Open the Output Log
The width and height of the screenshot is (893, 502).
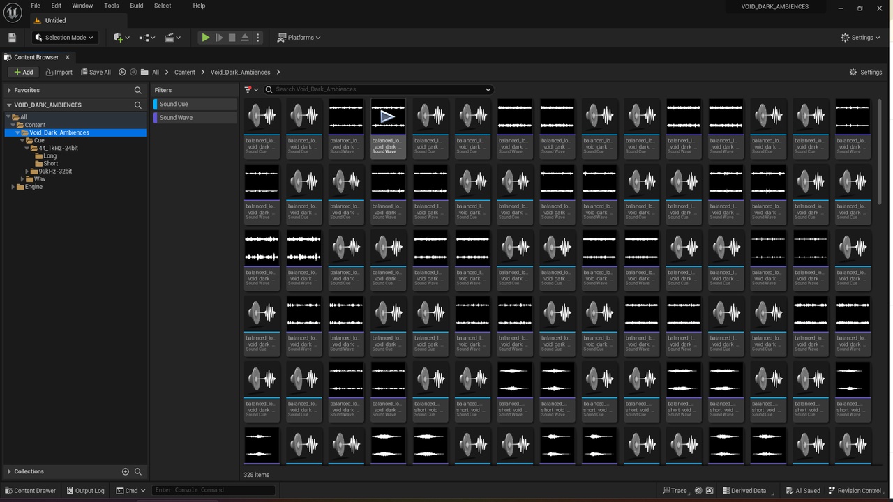pyautogui.click(x=85, y=490)
